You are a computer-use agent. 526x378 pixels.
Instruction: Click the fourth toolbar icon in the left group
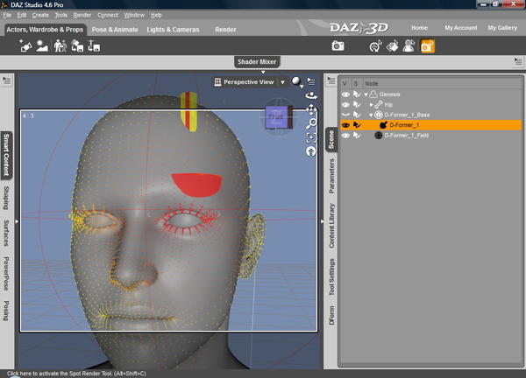coord(77,46)
